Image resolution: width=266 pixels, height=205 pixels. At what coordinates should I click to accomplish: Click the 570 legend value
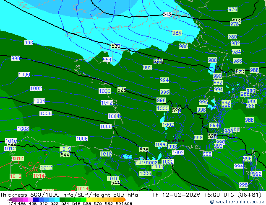point(98,203)
